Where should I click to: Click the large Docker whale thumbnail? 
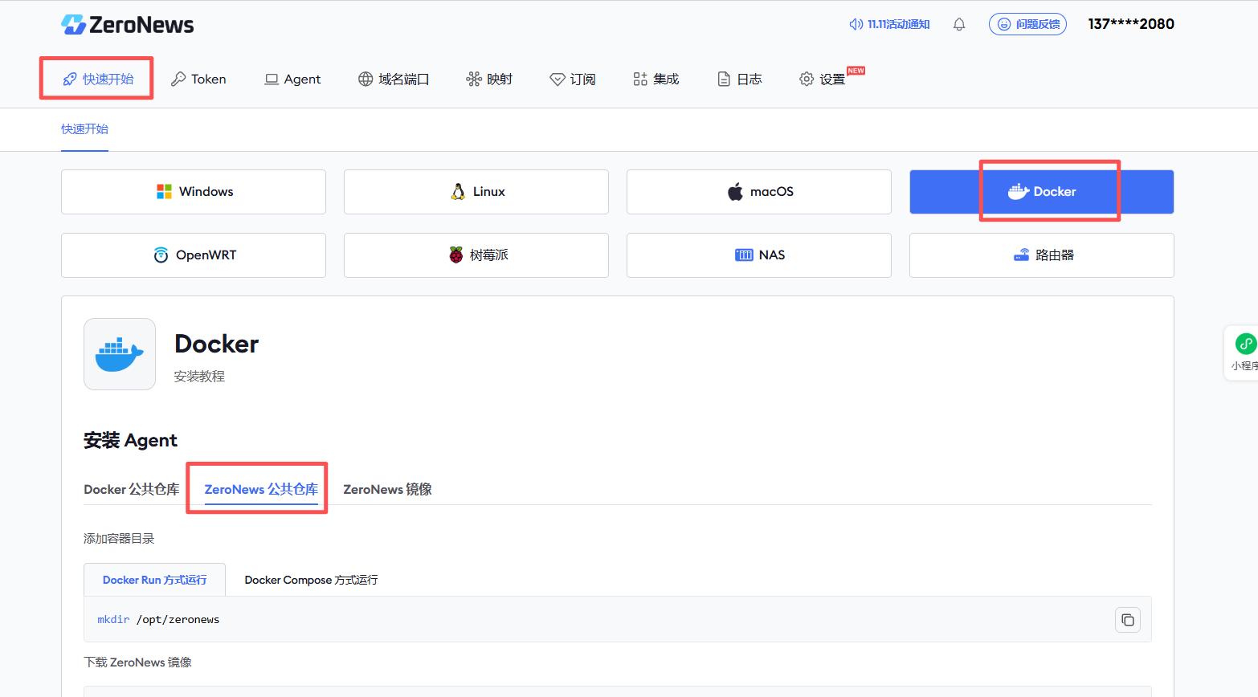(120, 354)
